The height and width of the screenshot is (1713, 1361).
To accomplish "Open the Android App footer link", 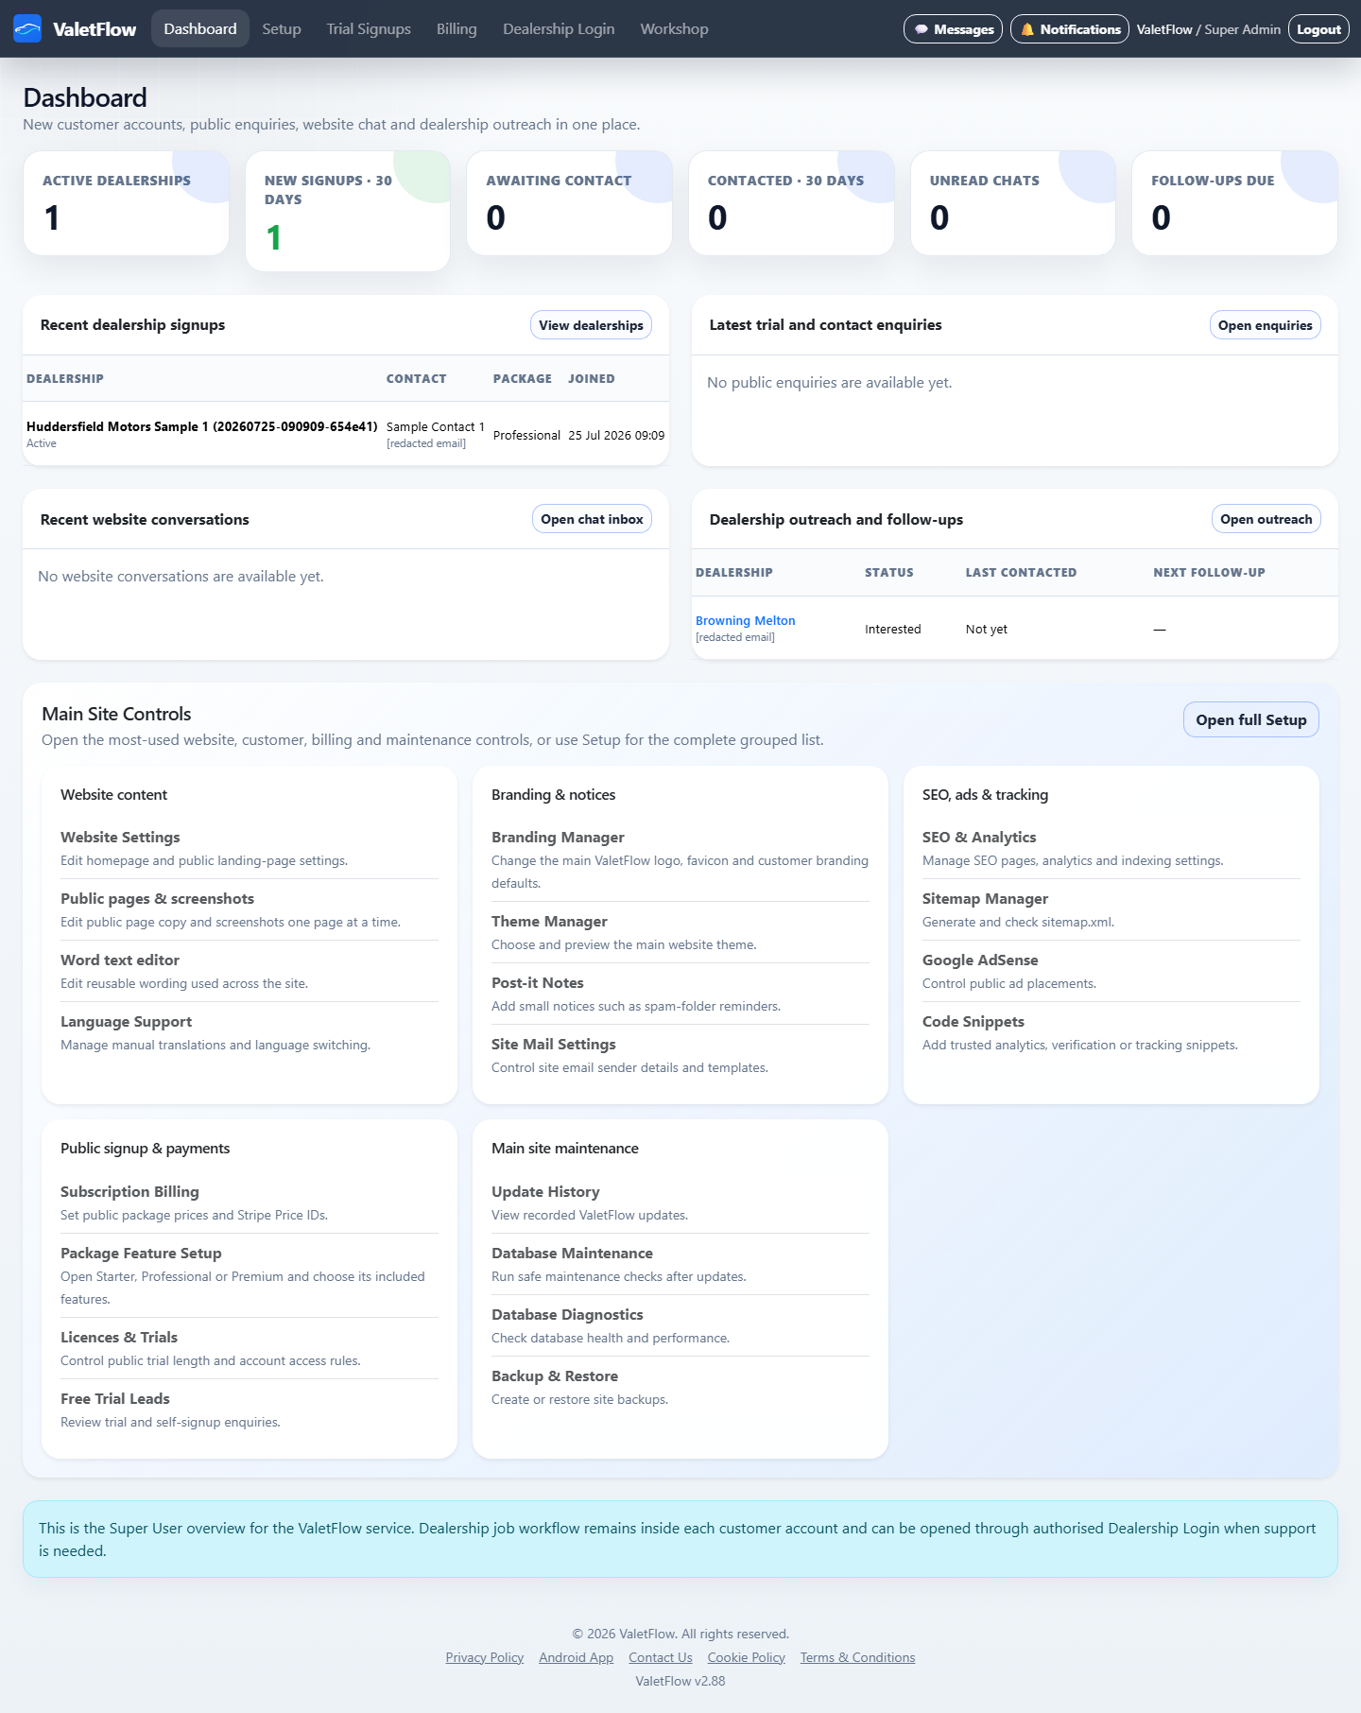I will coord(576,1657).
